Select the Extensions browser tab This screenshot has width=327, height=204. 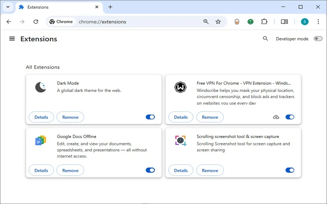pyautogui.click(x=59, y=7)
